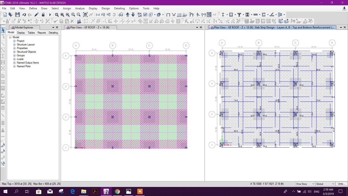
Task: Click the Save model icon
Action: [17, 14]
